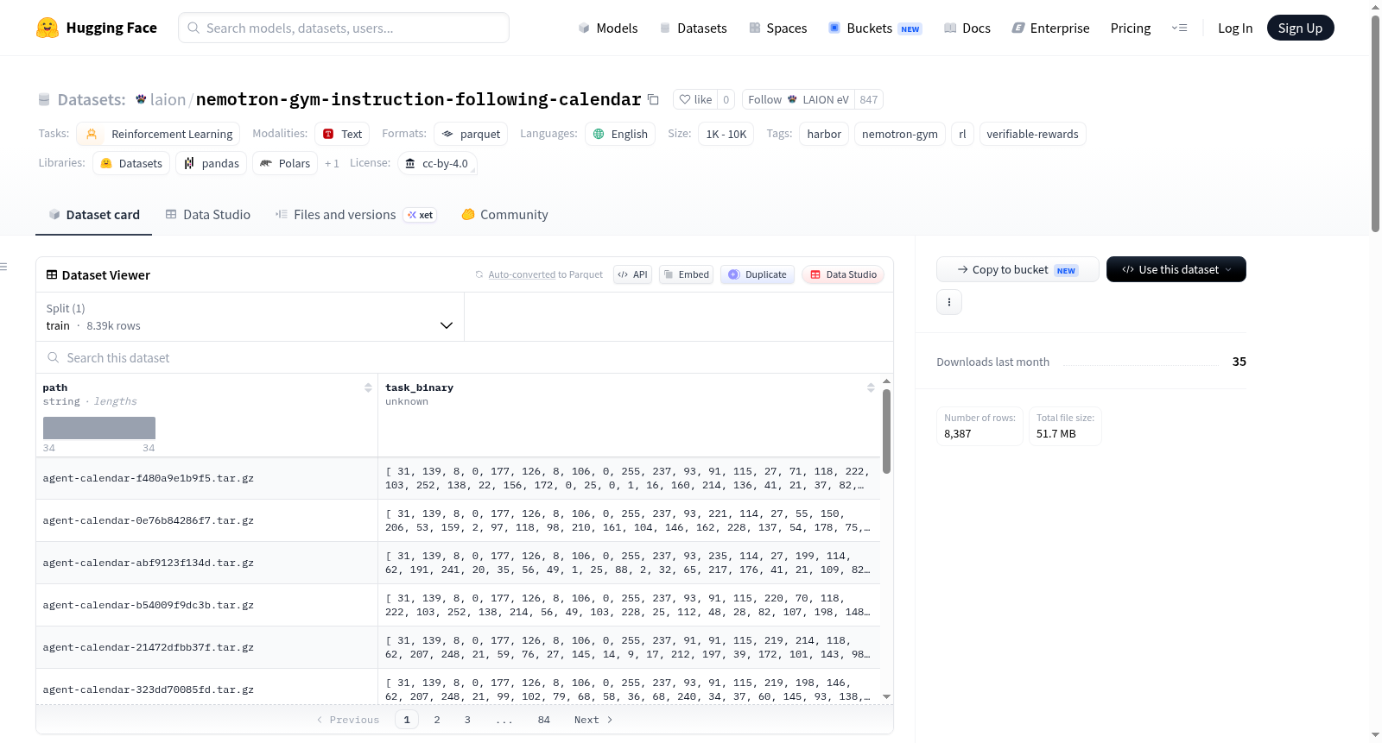Click the path column sort icon

[x=368, y=388]
